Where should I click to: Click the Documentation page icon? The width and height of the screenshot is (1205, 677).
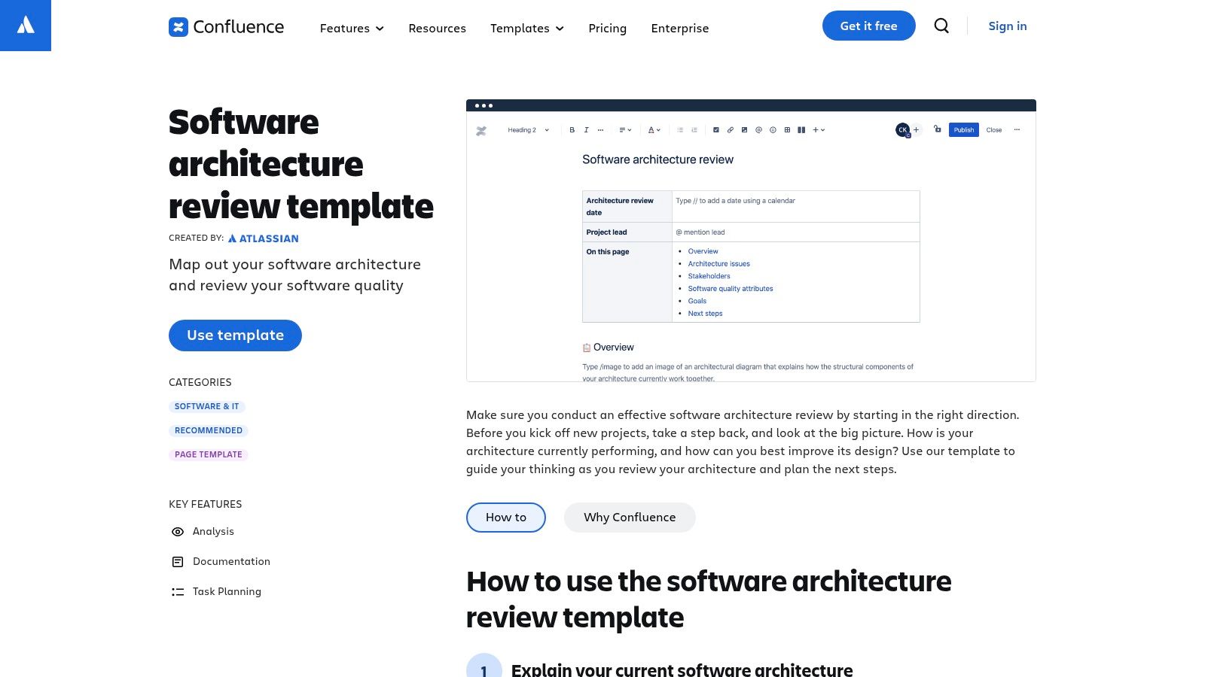click(x=178, y=562)
